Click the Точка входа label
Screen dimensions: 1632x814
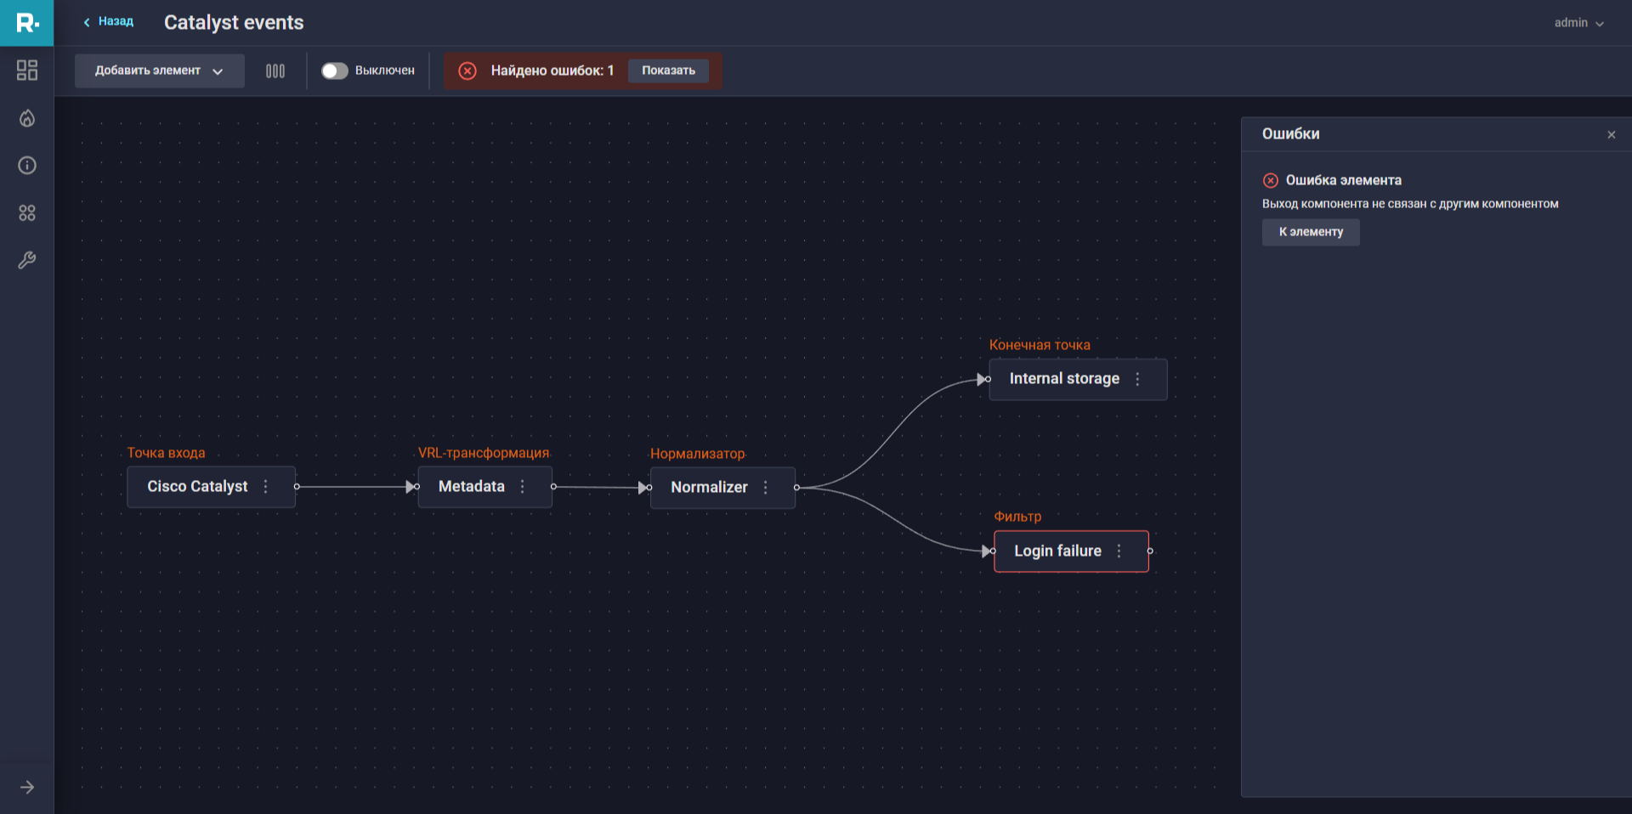click(x=166, y=453)
